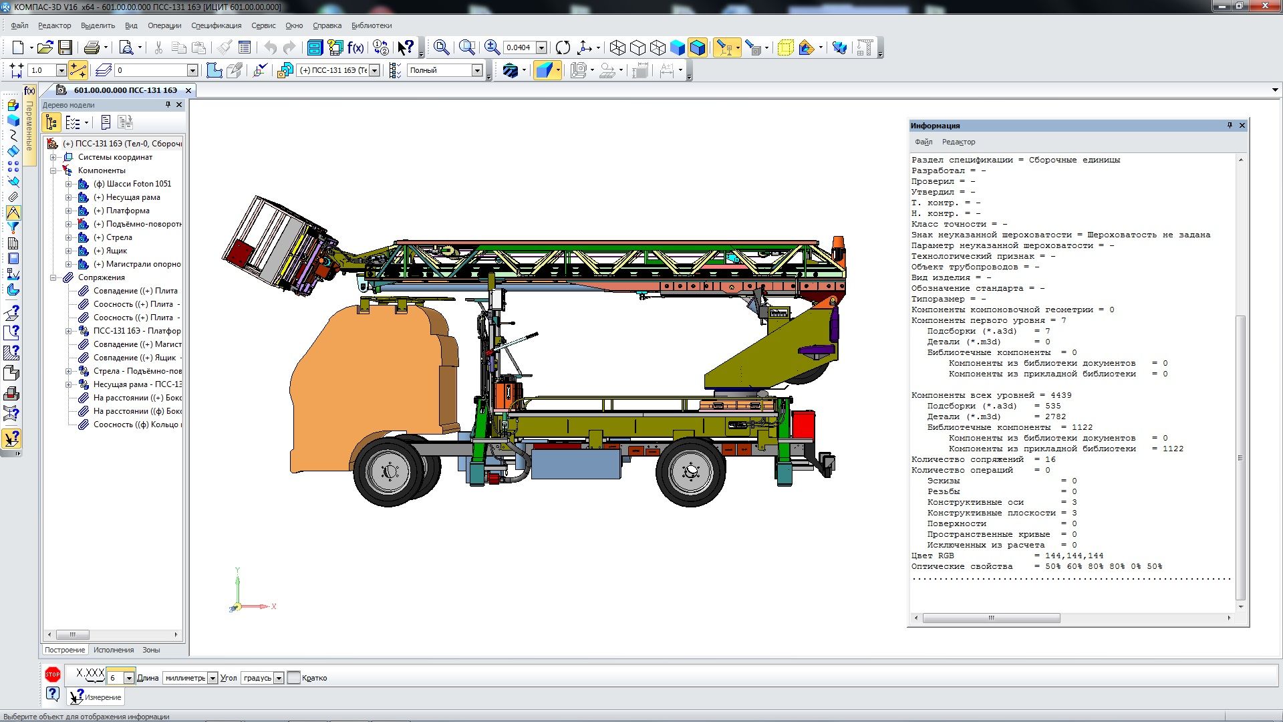Click the print icon in toolbar
The width and height of the screenshot is (1283, 722).
[92, 47]
